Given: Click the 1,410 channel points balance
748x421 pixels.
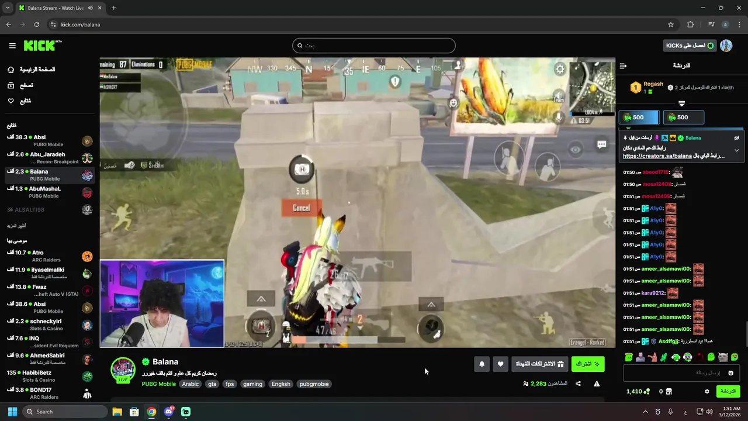Looking at the screenshot, I should pos(637,392).
